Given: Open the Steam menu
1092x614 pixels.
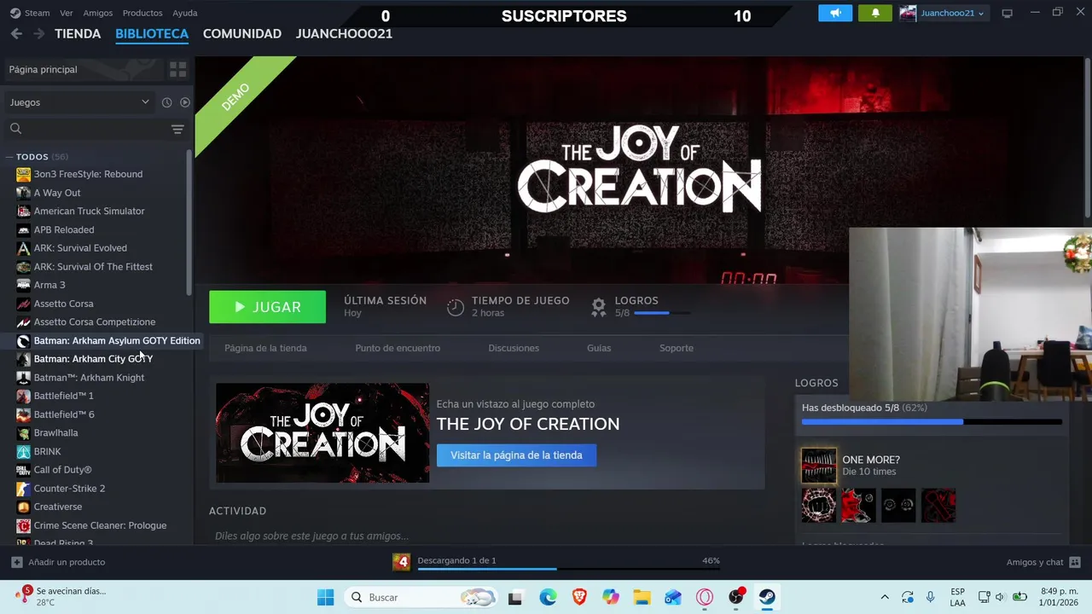Looking at the screenshot, I should (x=31, y=13).
